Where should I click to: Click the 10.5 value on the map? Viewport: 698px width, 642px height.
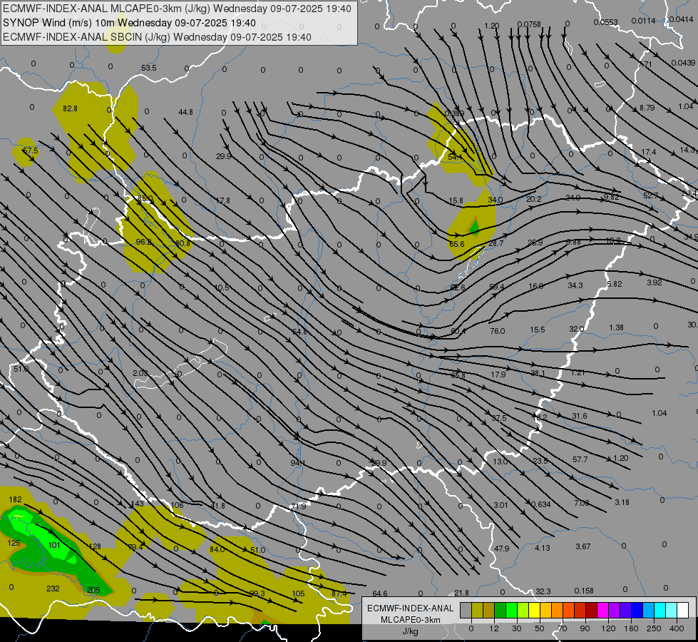[221, 287]
